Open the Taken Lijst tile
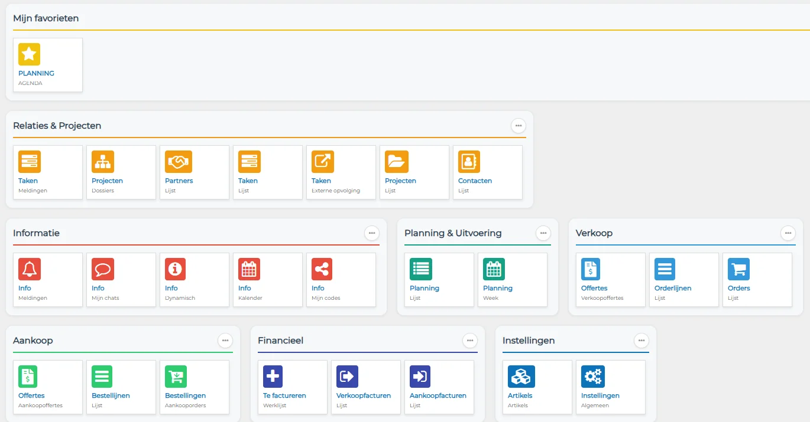This screenshot has height=422, width=810. coord(268,172)
